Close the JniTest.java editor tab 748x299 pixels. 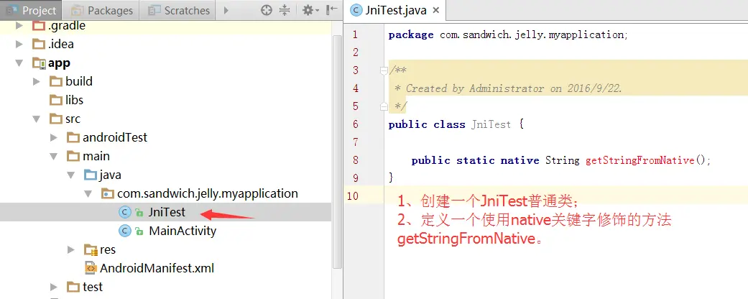(438, 11)
